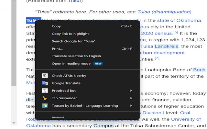Expand the Toucan by Babbel submenu arrow
This screenshot has width=207, height=129.
coord(131,105)
